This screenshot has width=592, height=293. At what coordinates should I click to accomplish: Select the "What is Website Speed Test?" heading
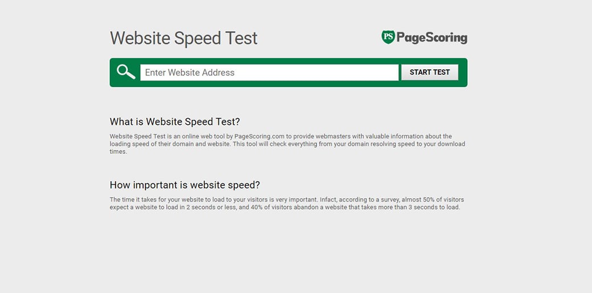click(175, 122)
